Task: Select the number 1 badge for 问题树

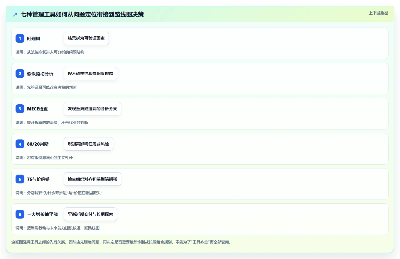Action: (20, 38)
